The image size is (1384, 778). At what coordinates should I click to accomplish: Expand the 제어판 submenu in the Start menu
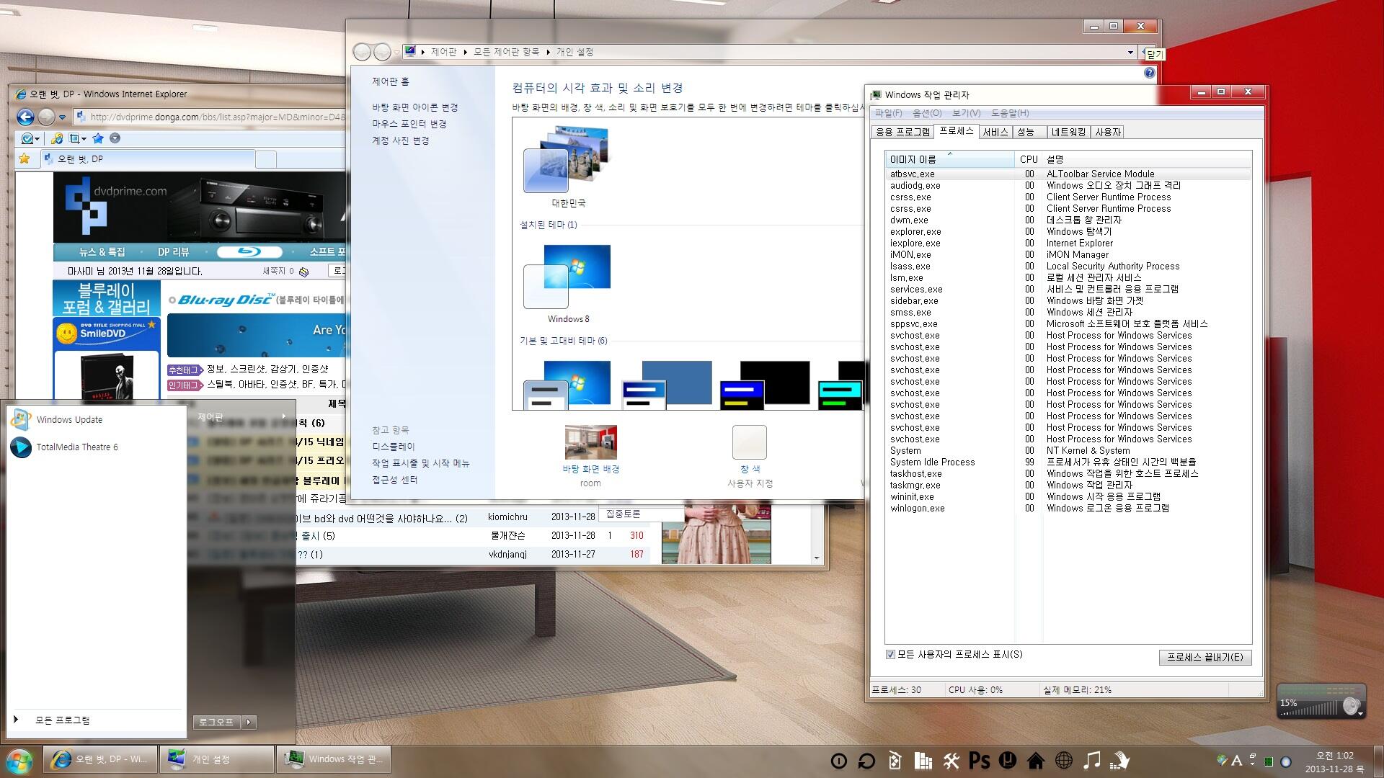pos(241,416)
